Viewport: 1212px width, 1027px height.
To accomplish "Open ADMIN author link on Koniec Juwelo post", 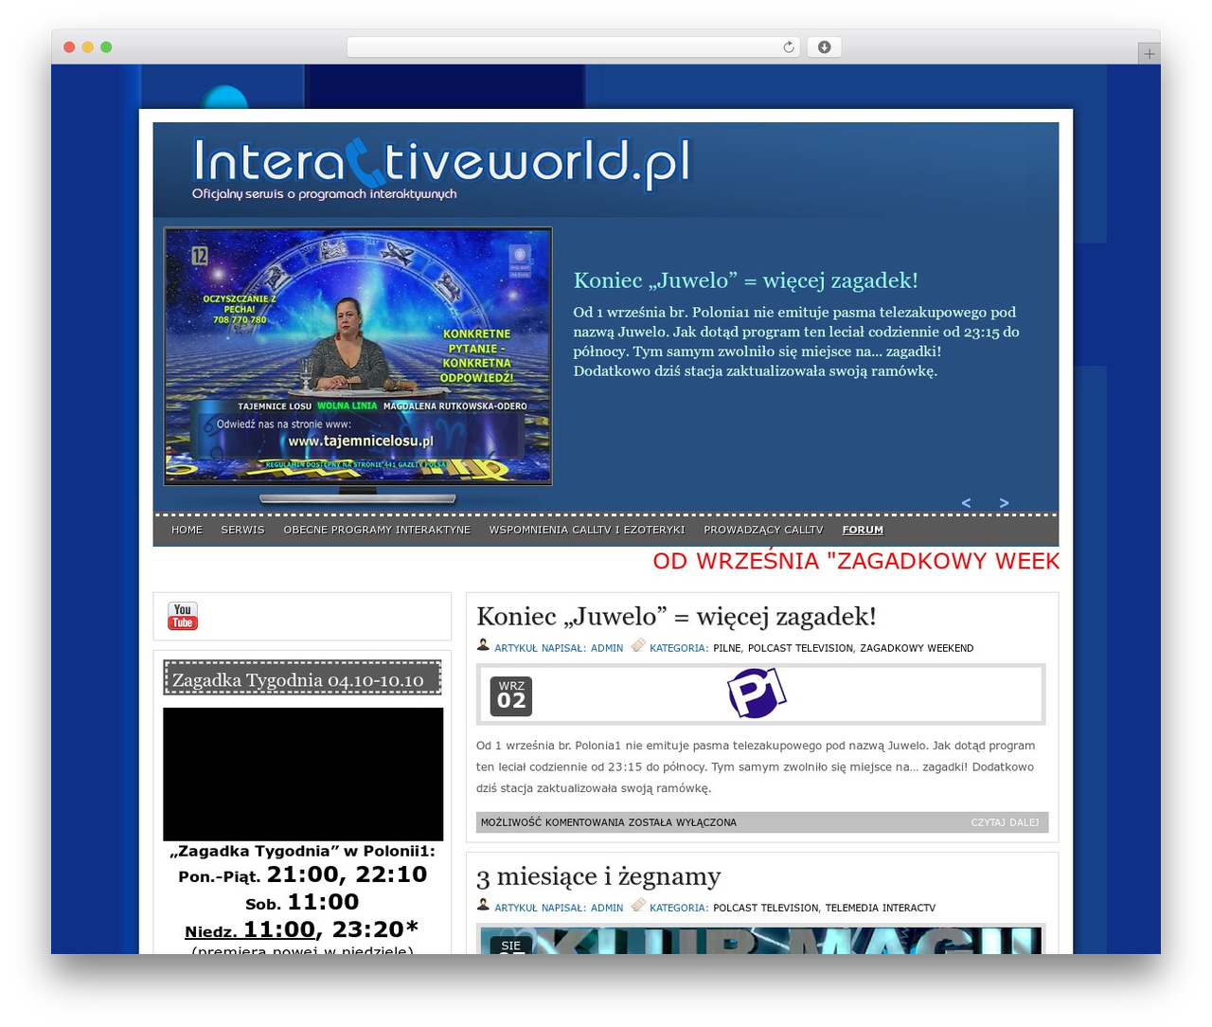I will (x=607, y=648).
